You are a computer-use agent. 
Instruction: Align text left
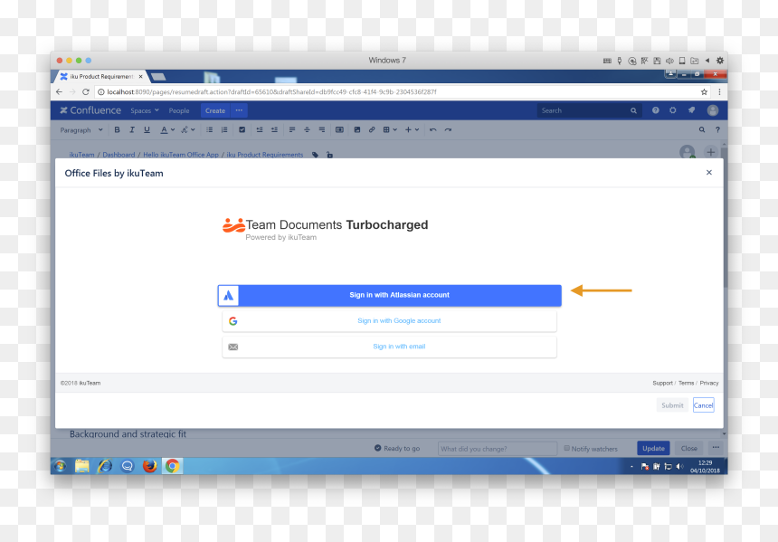292,130
